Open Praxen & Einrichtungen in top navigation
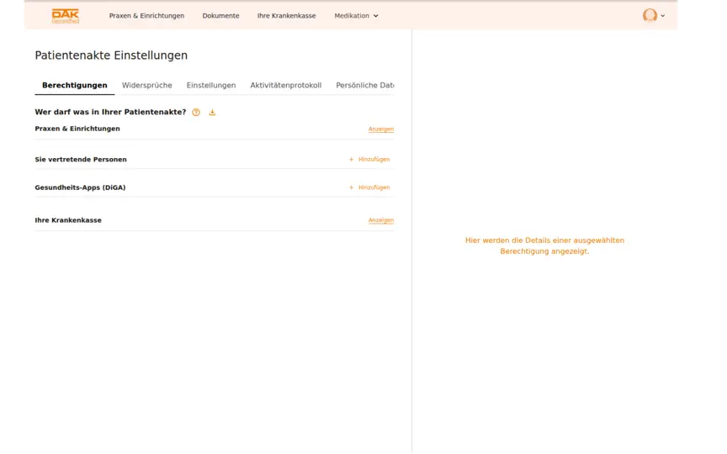The image size is (727, 454). click(146, 16)
